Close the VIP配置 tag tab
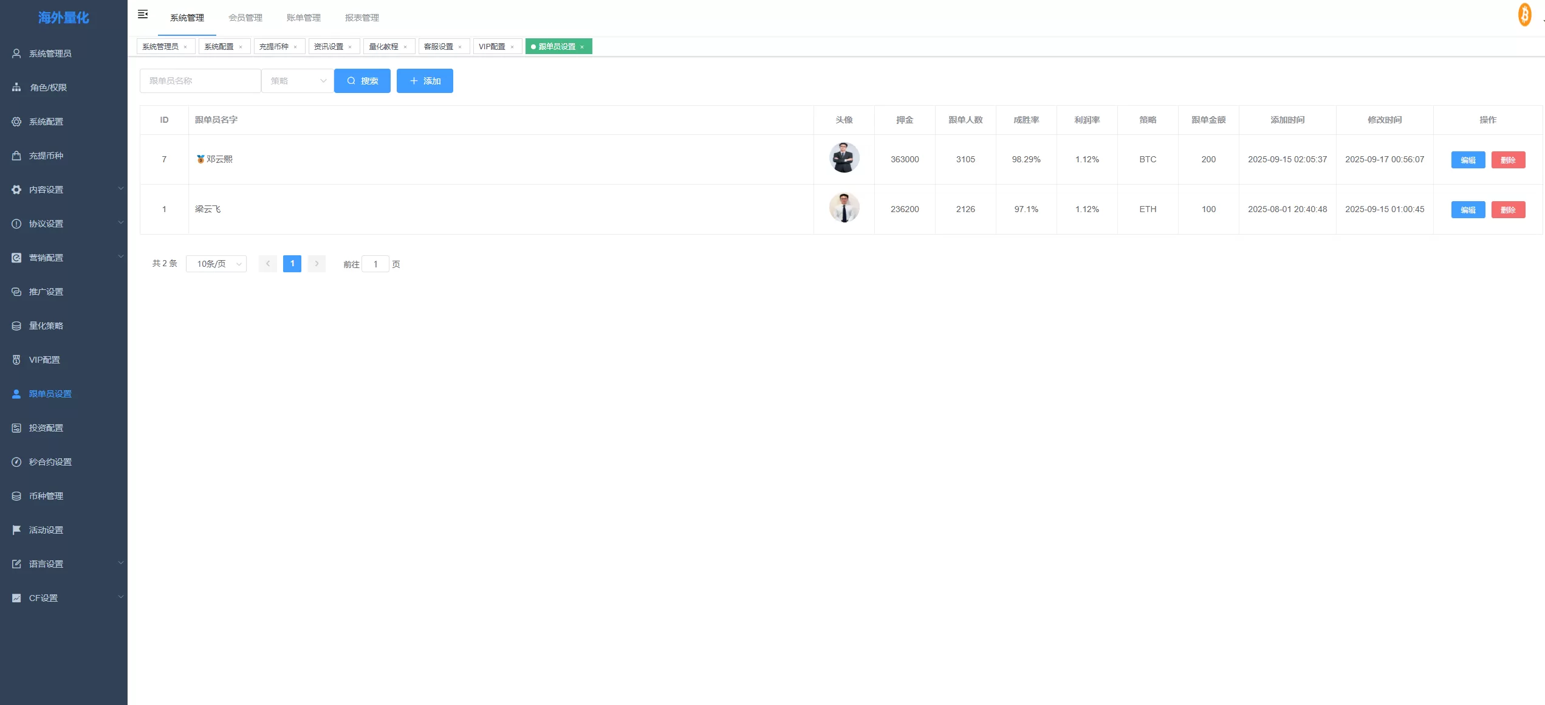The height and width of the screenshot is (705, 1545). [x=512, y=47]
